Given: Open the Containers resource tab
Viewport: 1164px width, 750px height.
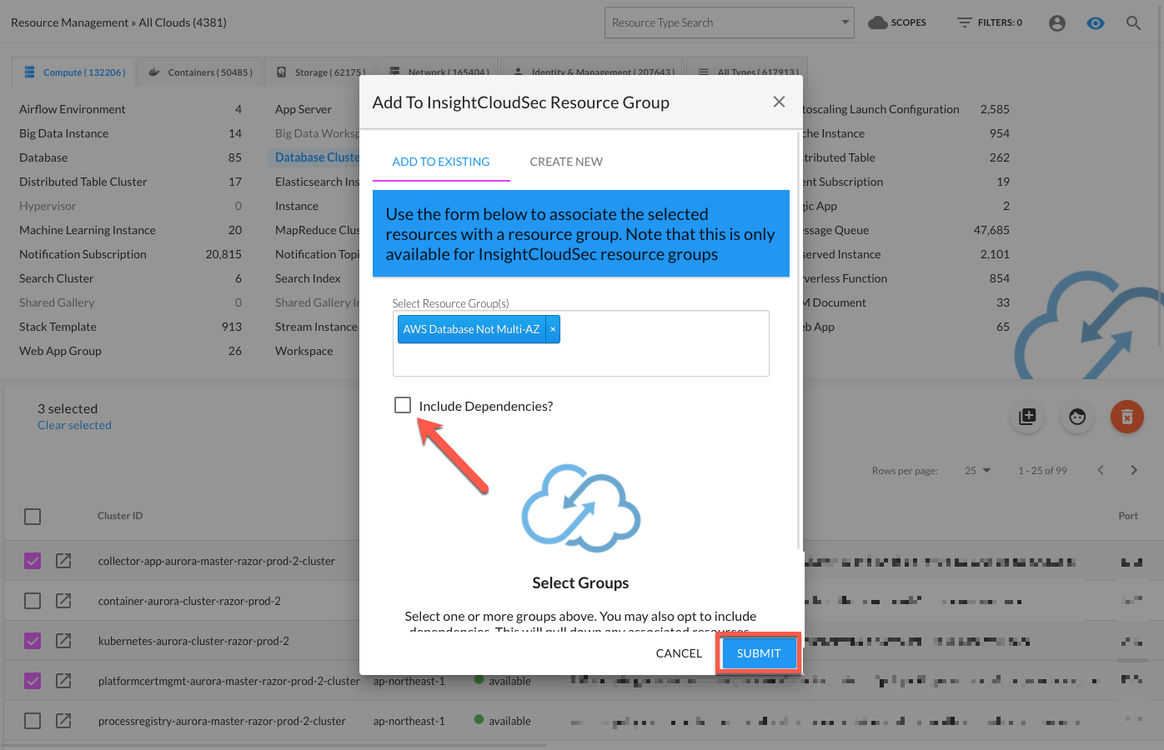Looking at the screenshot, I should point(200,72).
